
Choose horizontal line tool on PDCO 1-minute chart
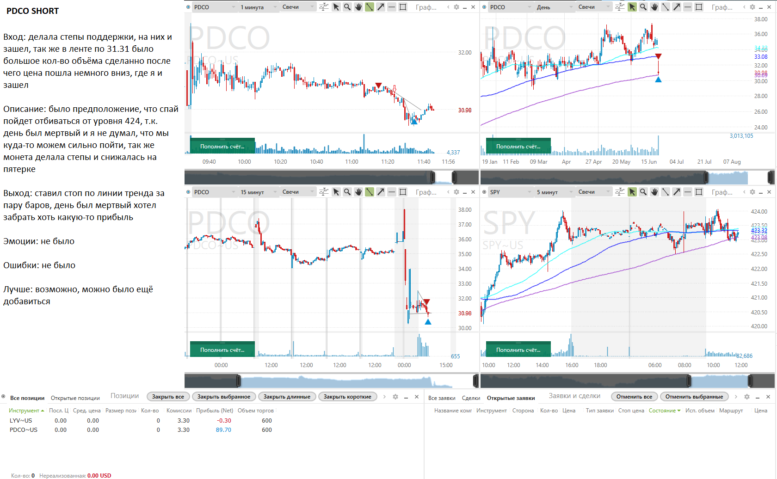(392, 7)
